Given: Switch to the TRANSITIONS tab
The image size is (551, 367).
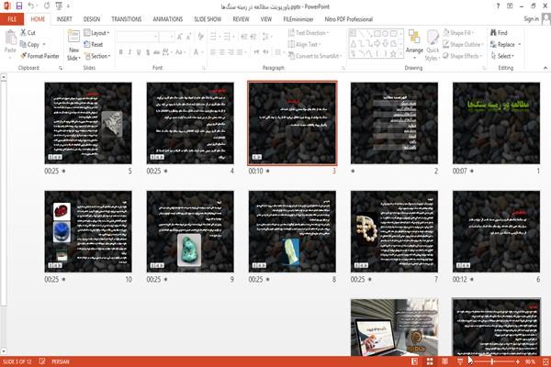Looking at the screenshot, I should click(x=127, y=19).
